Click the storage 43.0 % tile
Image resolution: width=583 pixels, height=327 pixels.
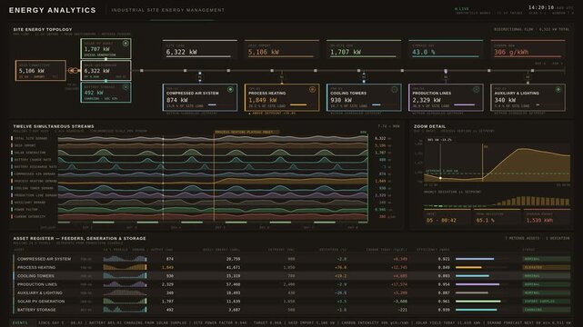[446, 49]
